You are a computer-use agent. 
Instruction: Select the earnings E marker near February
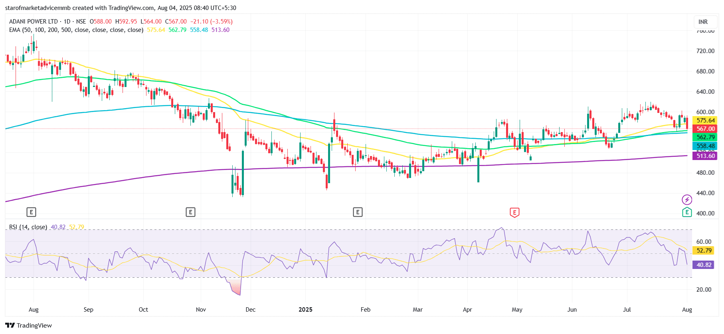point(358,212)
